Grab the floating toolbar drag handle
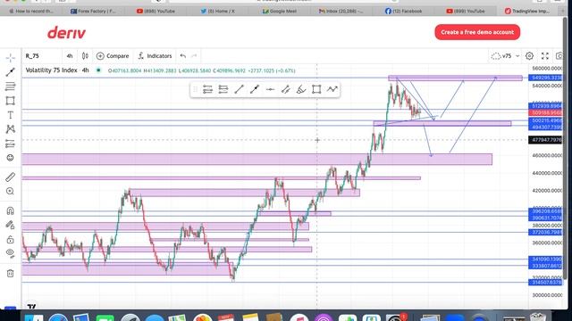This screenshot has width=572, height=321. coord(195,89)
